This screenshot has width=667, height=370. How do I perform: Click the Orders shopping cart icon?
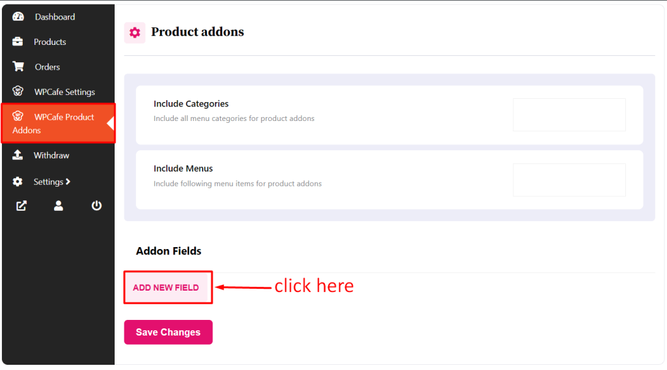tap(18, 67)
